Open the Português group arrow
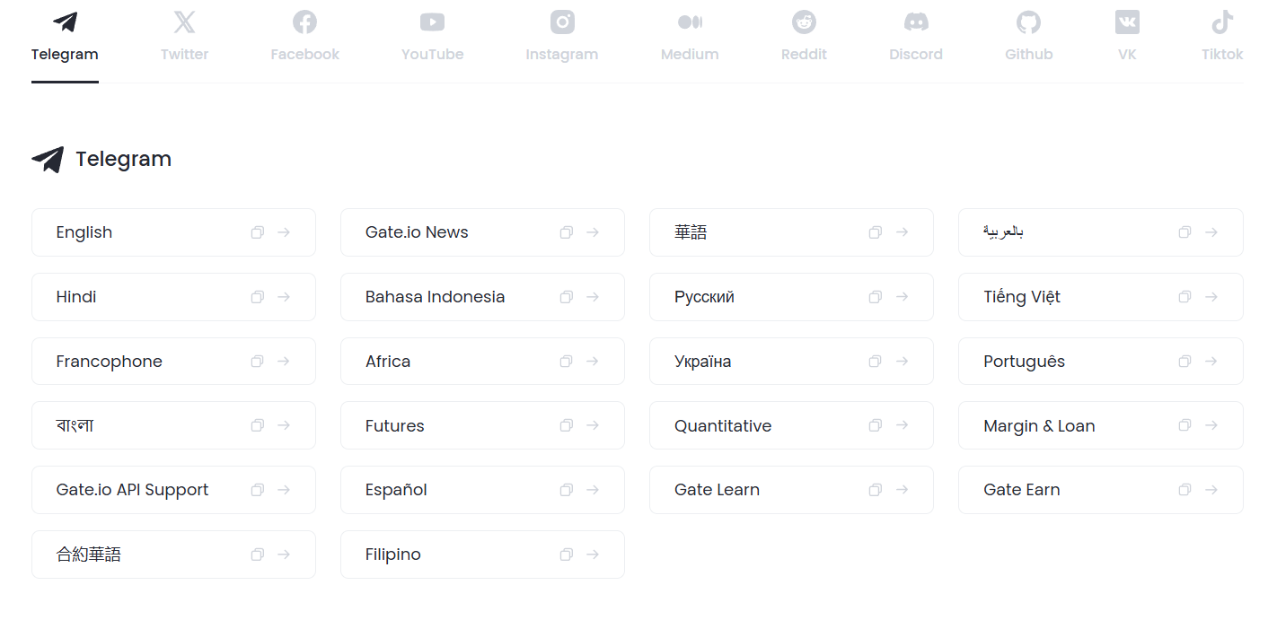Image resolution: width=1268 pixels, height=620 pixels. point(1211,362)
